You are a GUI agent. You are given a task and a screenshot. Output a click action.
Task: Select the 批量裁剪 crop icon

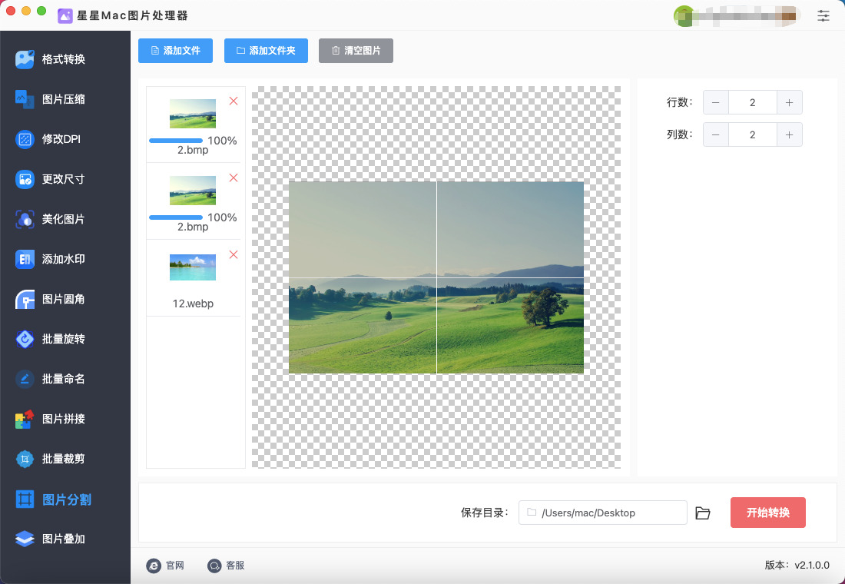[x=25, y=459]
